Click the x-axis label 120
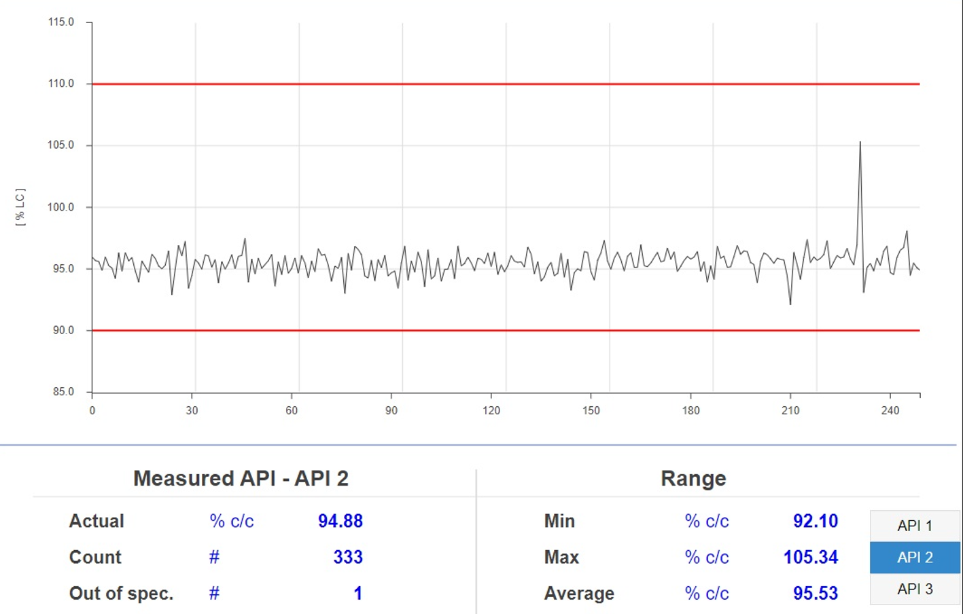Image resolution: width=963 pixels, height=614 pixels. 491,410
